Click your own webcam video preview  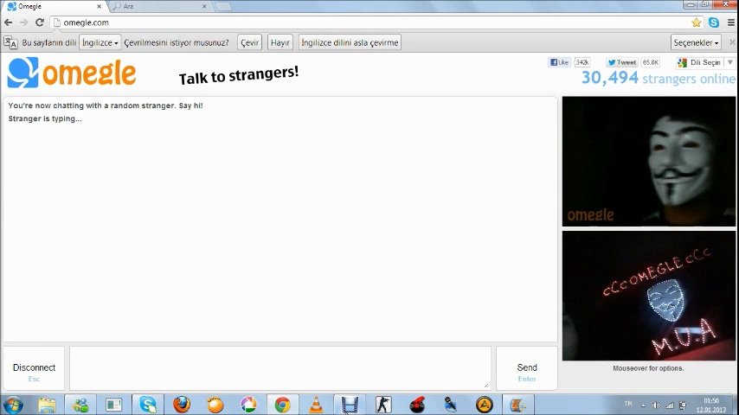pyautogui.click(x=648, y=296)
